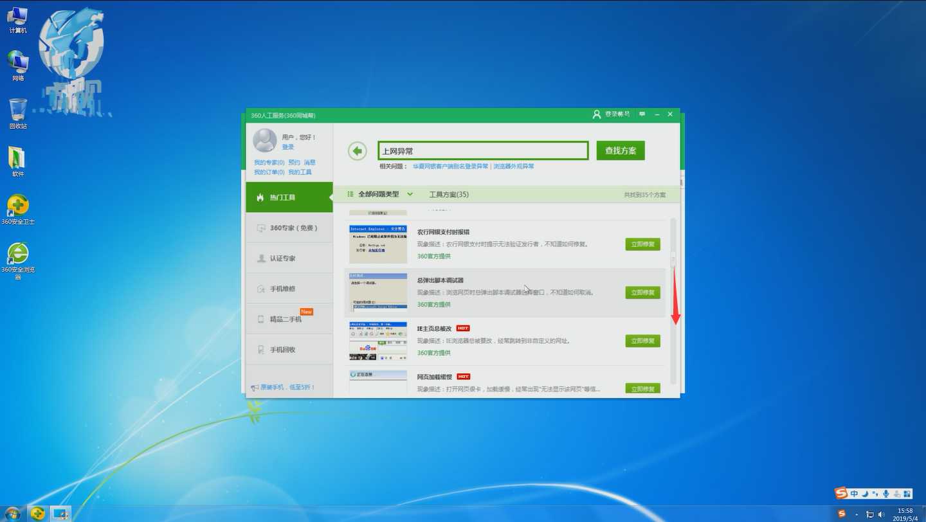Click 立即修复 for 总弹出脚本调试器
The image size is (926, 522).
click(x=643, y=292)
